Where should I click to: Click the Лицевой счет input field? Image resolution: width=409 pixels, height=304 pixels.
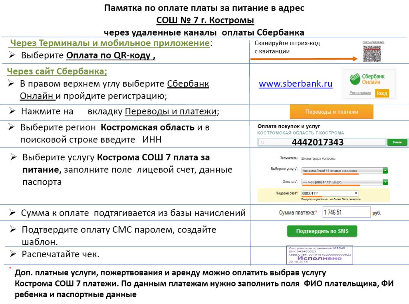330,193
